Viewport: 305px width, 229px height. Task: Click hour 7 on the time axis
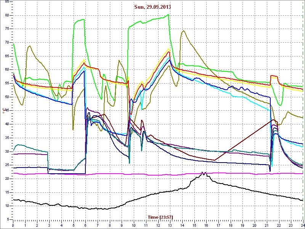coord(98,225)
